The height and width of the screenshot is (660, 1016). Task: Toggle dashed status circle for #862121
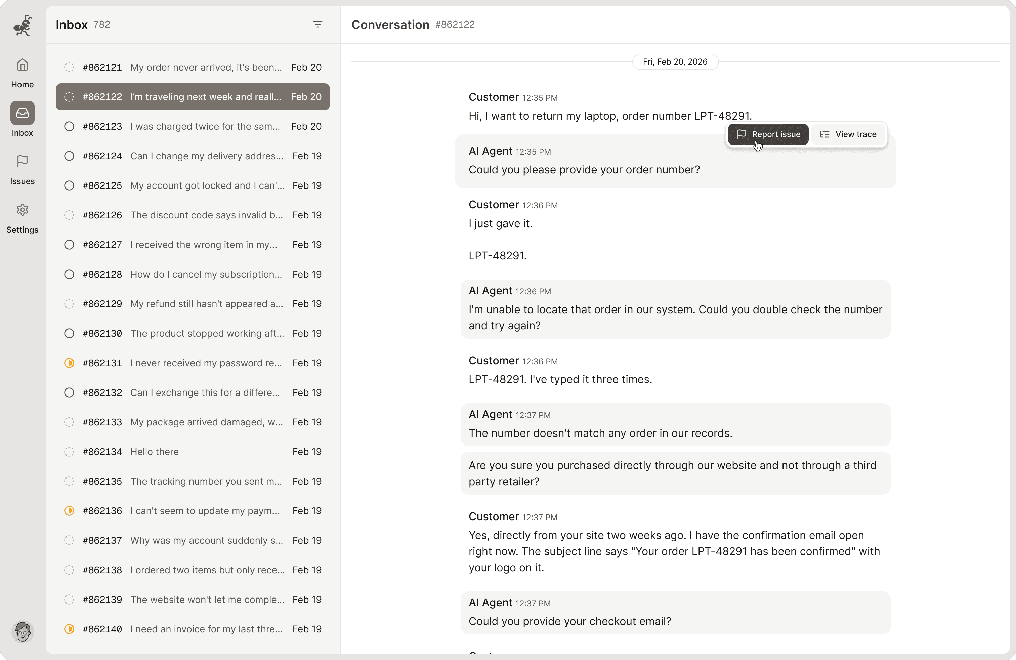(69, 68)
